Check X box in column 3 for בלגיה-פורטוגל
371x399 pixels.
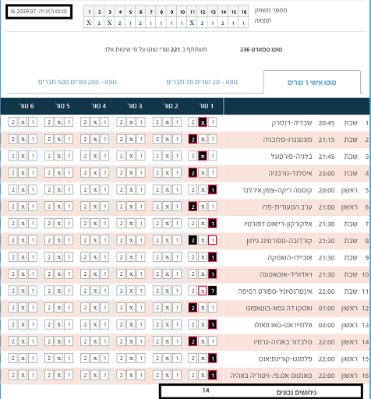tap(131, 156)
